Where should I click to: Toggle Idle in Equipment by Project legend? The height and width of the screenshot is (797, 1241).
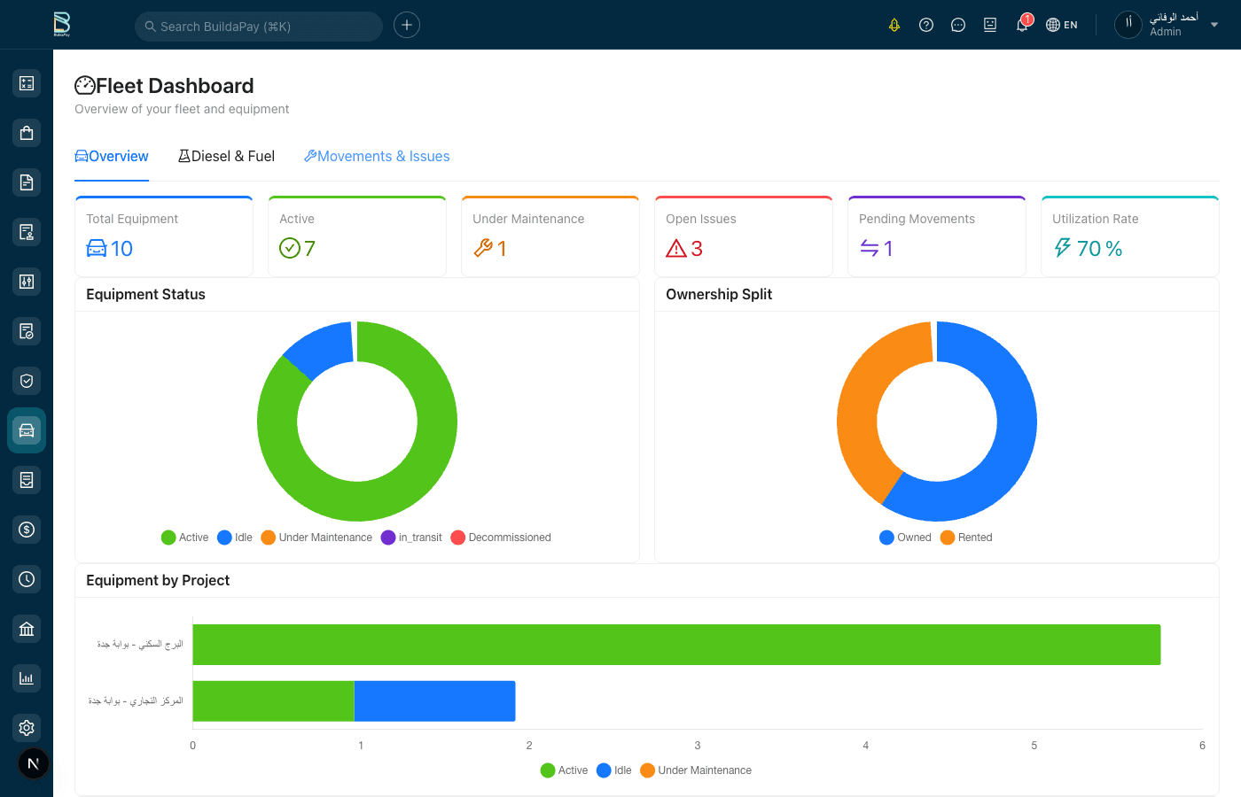[614, 770]
